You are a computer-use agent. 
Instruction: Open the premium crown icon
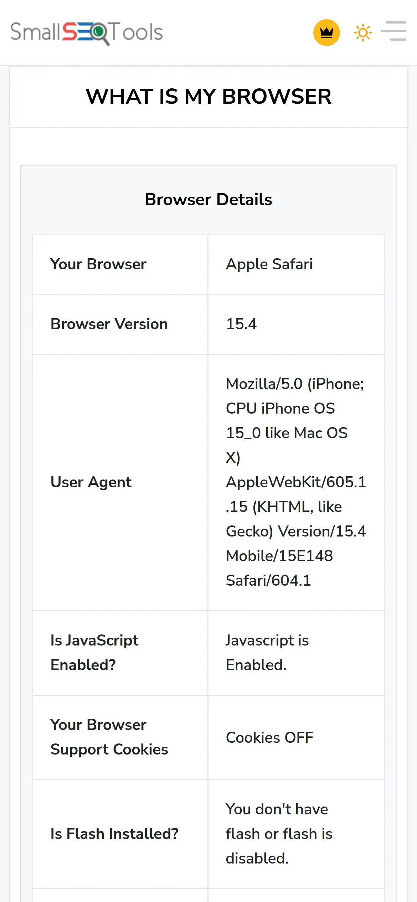(326, 32)
